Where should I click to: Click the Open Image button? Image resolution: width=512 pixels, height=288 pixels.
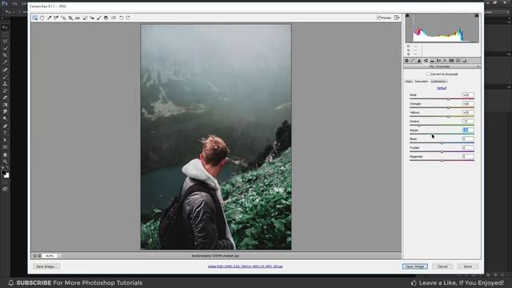point(414,266)
